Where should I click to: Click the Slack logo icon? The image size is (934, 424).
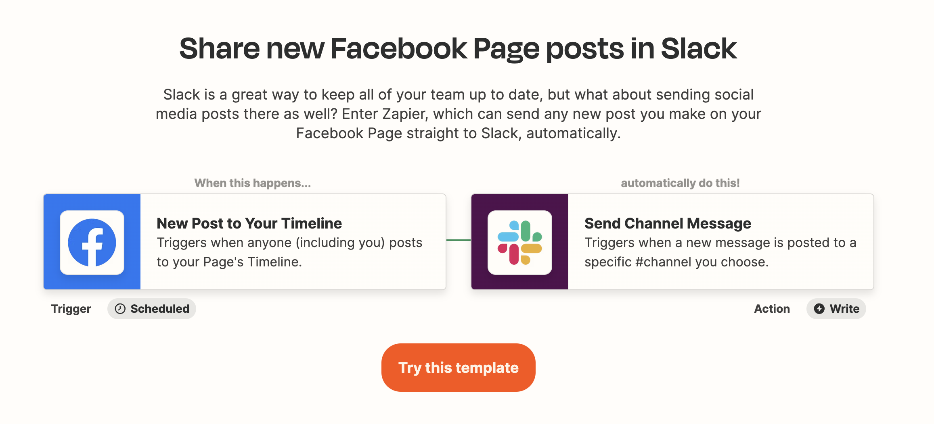point(520,243)
